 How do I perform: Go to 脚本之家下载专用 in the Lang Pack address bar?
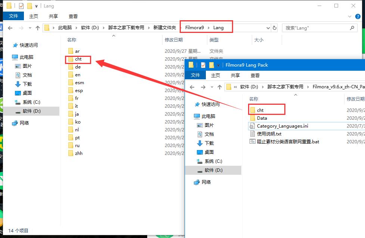285,87
